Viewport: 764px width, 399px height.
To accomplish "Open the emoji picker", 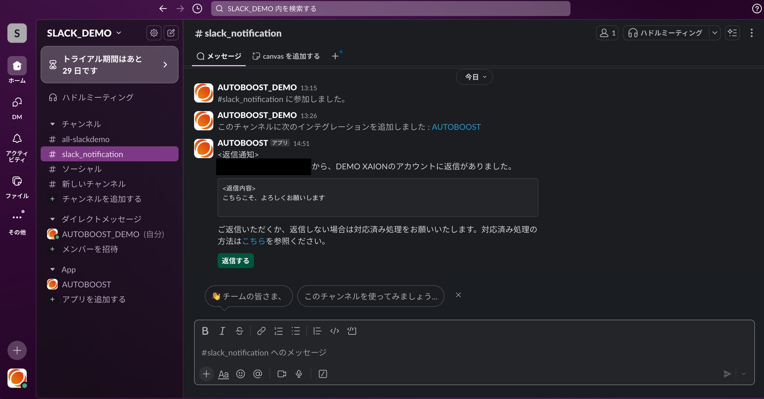I will pos(241,374).
